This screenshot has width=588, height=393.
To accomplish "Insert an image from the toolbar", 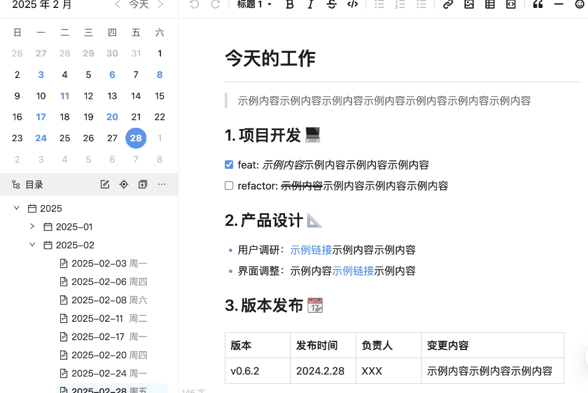I will 469,4.
